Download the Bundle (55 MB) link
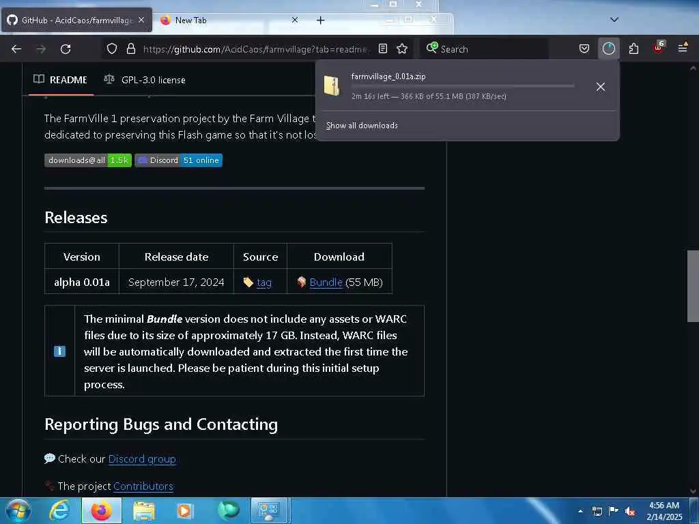 tap(326, 282)
